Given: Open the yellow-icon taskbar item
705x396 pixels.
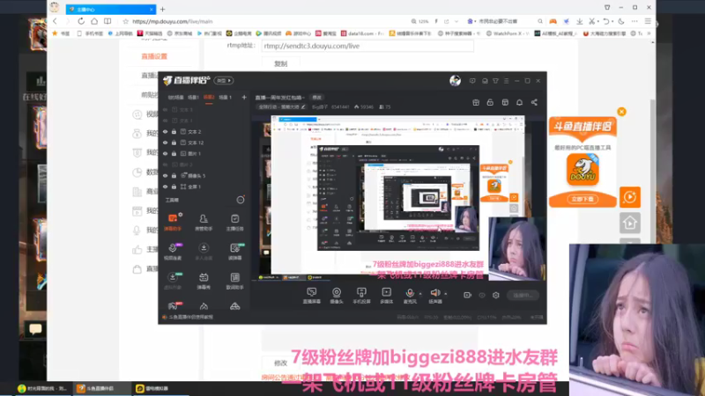Looking at the screenshot, I should point(160,388).
